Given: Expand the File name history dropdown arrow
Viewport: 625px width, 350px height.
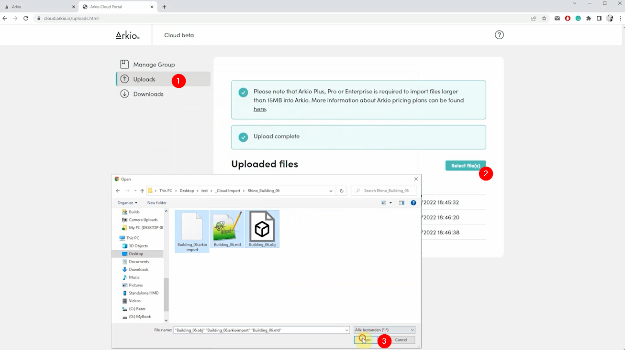Looking at the screenshot, I should tap(347, 330).
